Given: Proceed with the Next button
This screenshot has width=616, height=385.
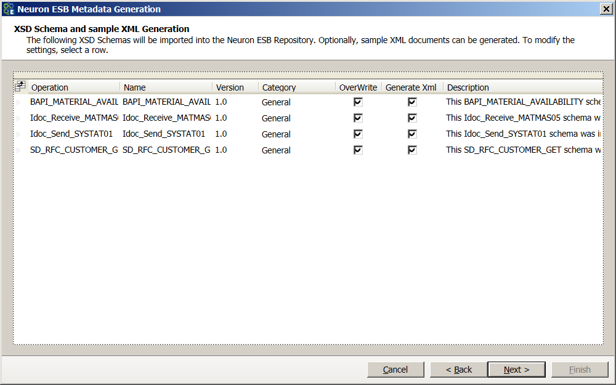Looking at the screenshot, I should pos(517,370).
